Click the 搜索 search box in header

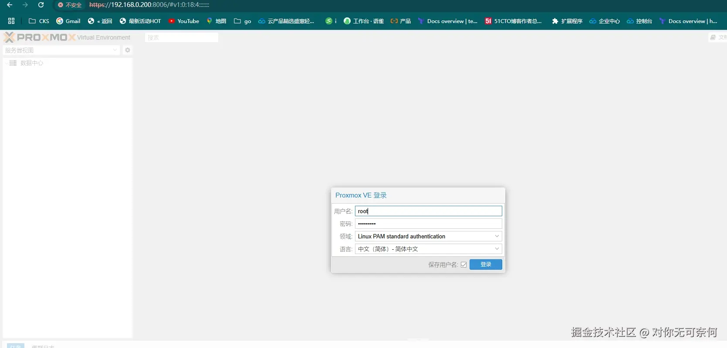click(182, 37)
